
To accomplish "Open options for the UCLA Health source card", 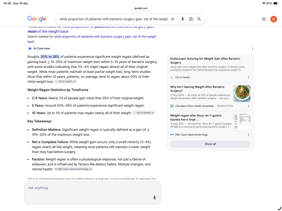I will [249, 77].
